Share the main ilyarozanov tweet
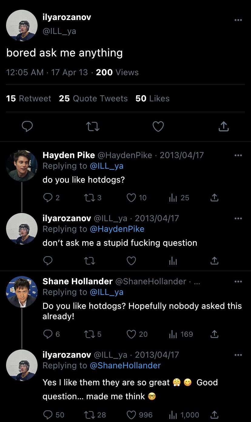The height and width of the screenshot is (422, 251). [x=223, y=127]
